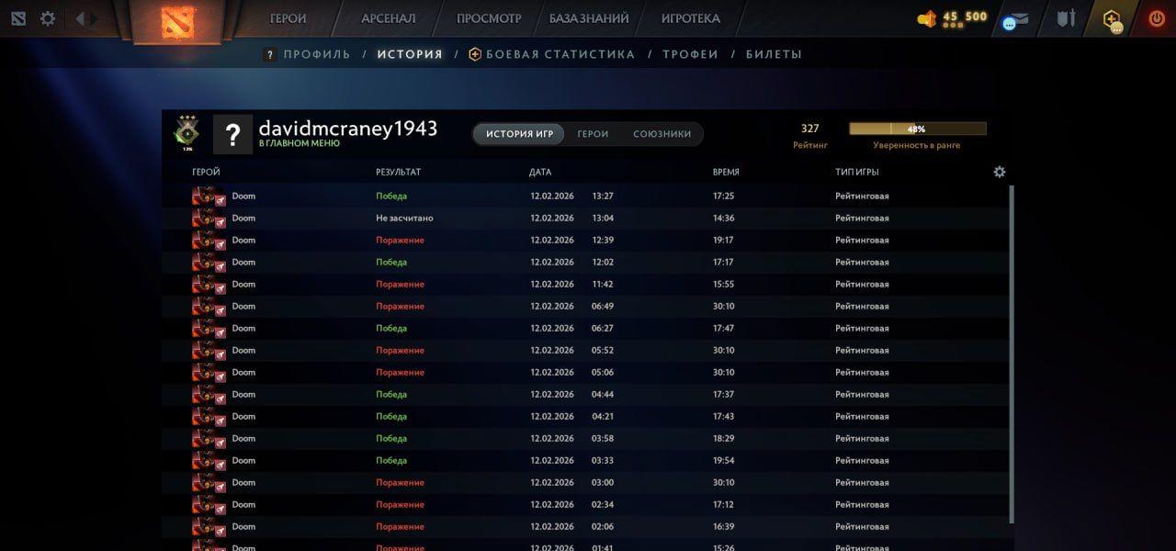Open the armory shield icon at top right
The width and height of the screenshot is (1176, 551).
(x=1066, y=18)
